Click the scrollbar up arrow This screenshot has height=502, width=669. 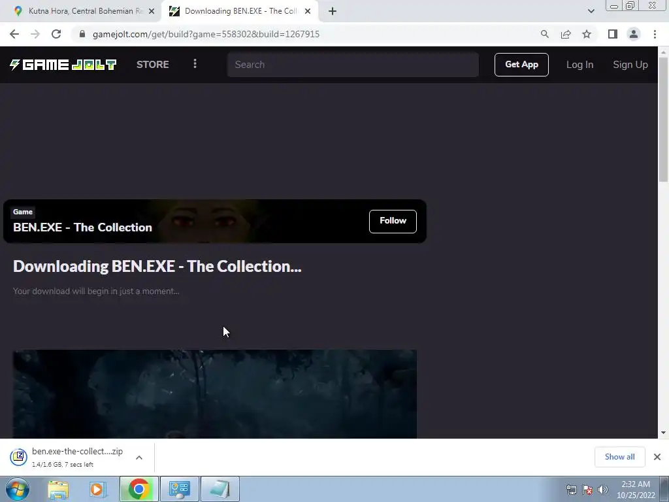point(663,52)
